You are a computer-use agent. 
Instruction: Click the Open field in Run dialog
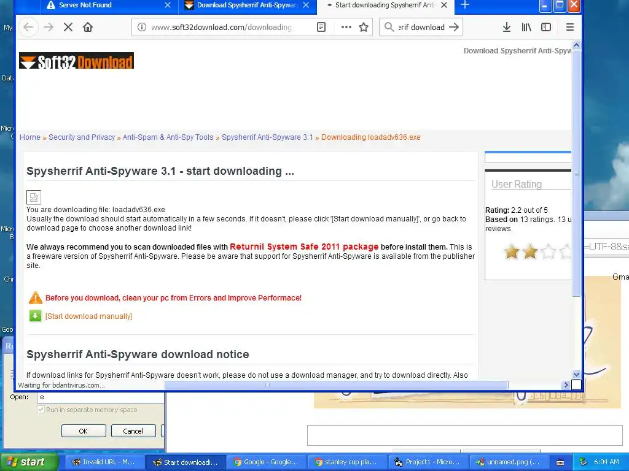click(100, 397)
